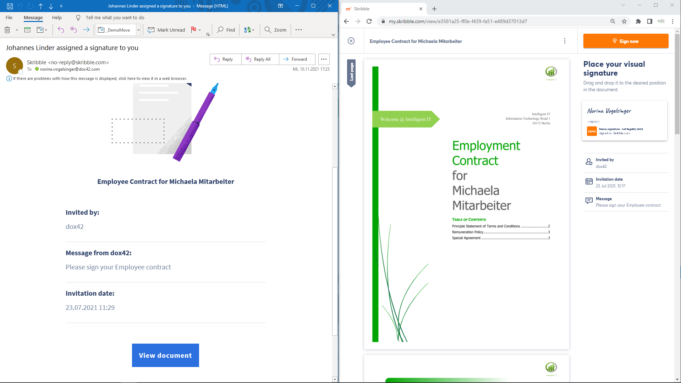The image size is (681, 383).
Task: Open the Help tab in Outlook
Action: [x=57, y=17]
